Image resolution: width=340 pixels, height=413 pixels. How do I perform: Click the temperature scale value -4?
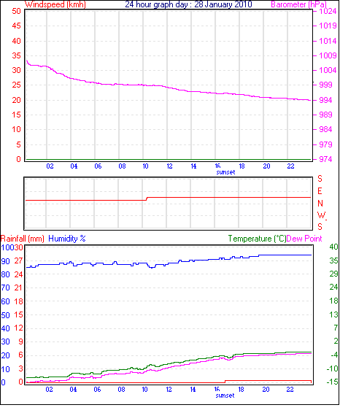pos(334,355)
